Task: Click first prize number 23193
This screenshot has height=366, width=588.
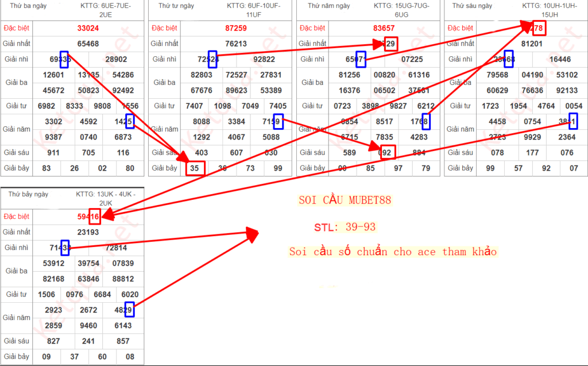Action: (x=88, y=232)
